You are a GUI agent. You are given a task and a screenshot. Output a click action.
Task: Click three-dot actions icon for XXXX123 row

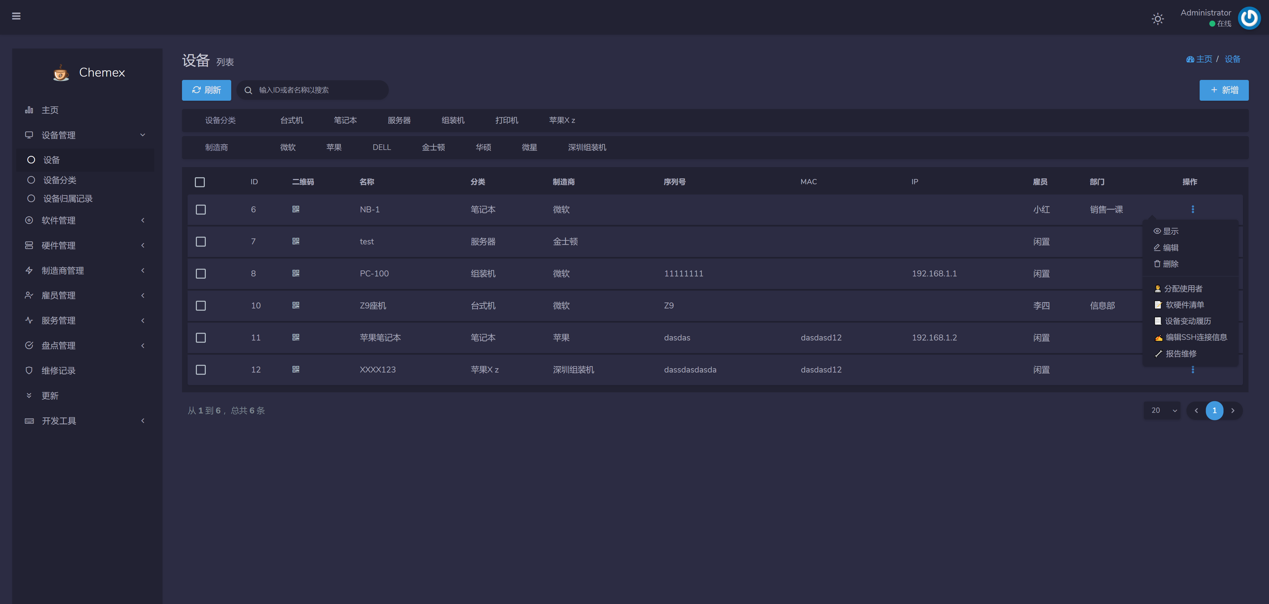tap(1193, 370)
